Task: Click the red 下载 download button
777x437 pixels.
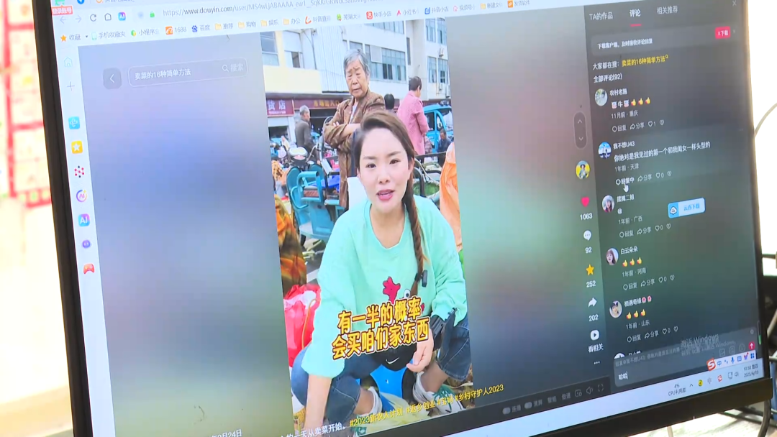Action: [x=724, y=33]
